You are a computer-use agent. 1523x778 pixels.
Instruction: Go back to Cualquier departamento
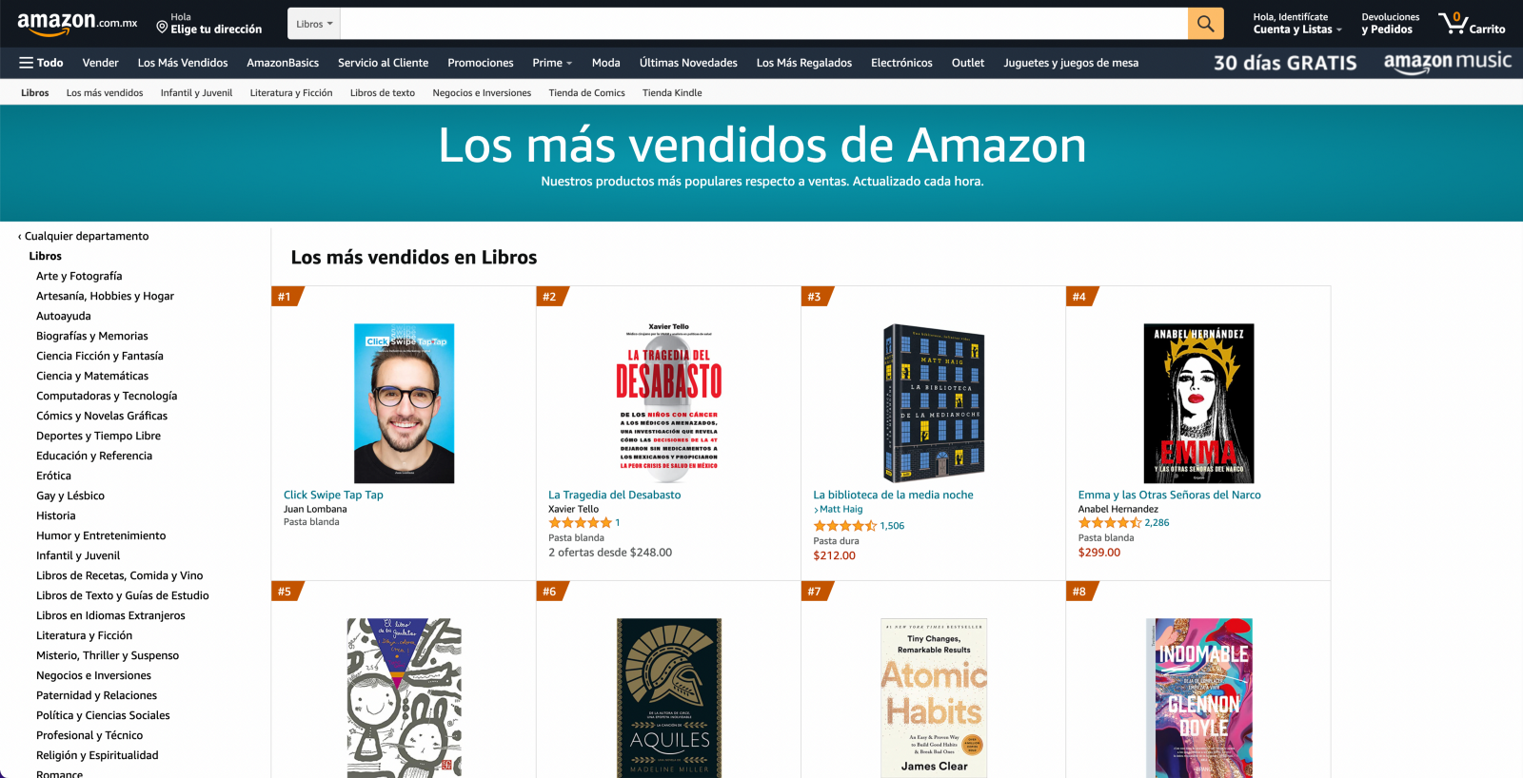(x=83, y=236)
